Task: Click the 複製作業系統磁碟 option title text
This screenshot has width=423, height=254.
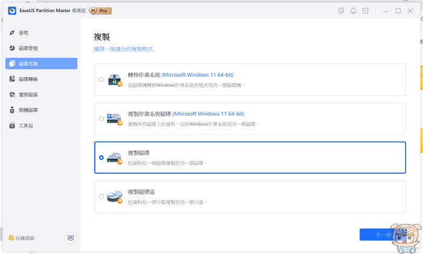Action: pyautogui.click(x=149, y=114)
